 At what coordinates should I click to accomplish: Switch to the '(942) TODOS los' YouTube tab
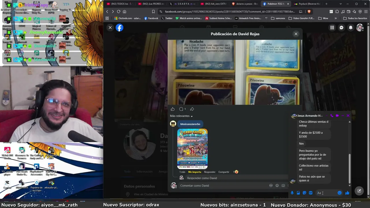tap(119, 4)
